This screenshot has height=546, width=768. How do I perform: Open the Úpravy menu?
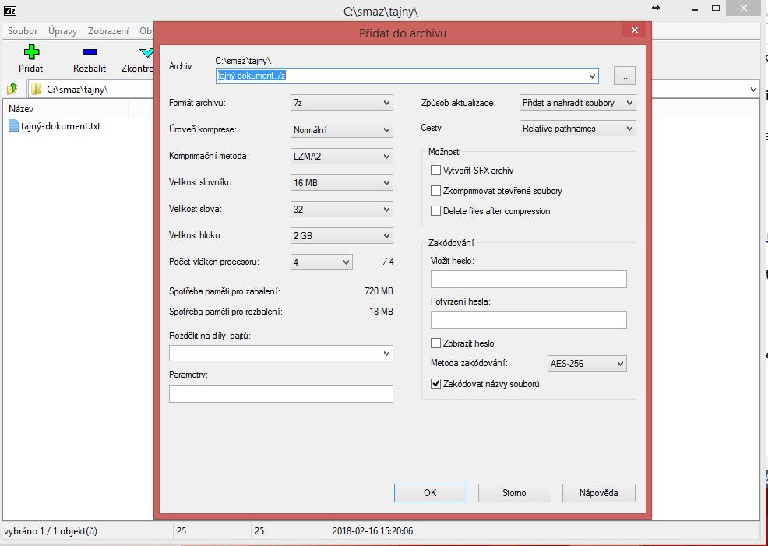tap(63, 32)
